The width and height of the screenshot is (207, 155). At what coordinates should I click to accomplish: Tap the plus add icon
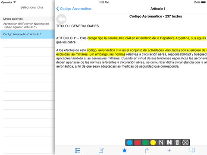(169, 150)
